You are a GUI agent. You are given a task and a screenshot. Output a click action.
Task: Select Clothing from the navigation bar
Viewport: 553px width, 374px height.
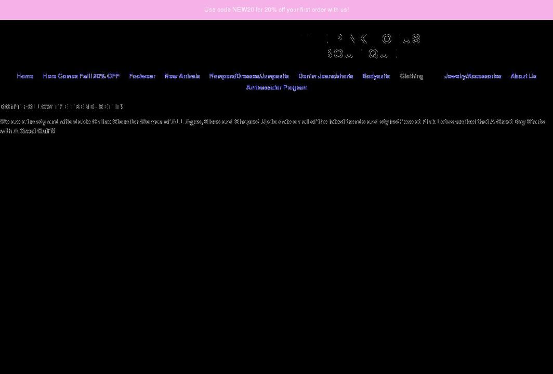[411, 76]
